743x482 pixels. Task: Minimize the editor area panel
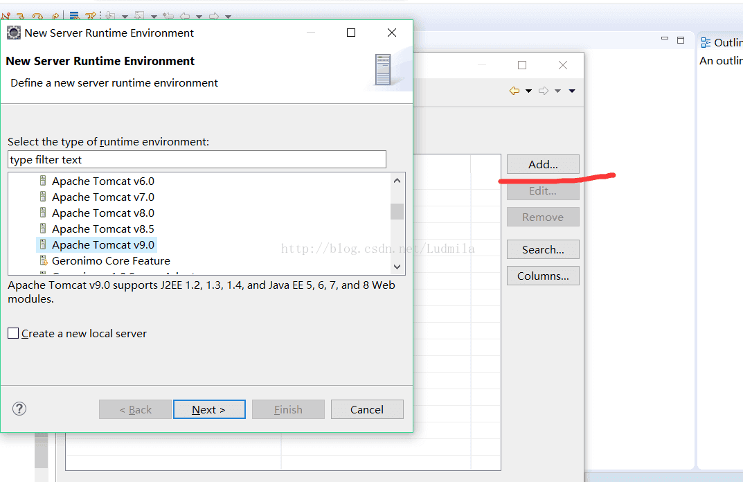(665, 39)
